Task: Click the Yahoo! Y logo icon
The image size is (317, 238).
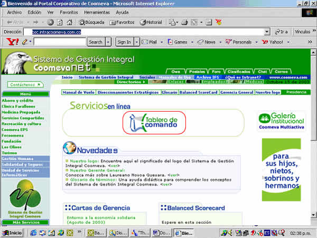Action: click(x=14, y=42)
